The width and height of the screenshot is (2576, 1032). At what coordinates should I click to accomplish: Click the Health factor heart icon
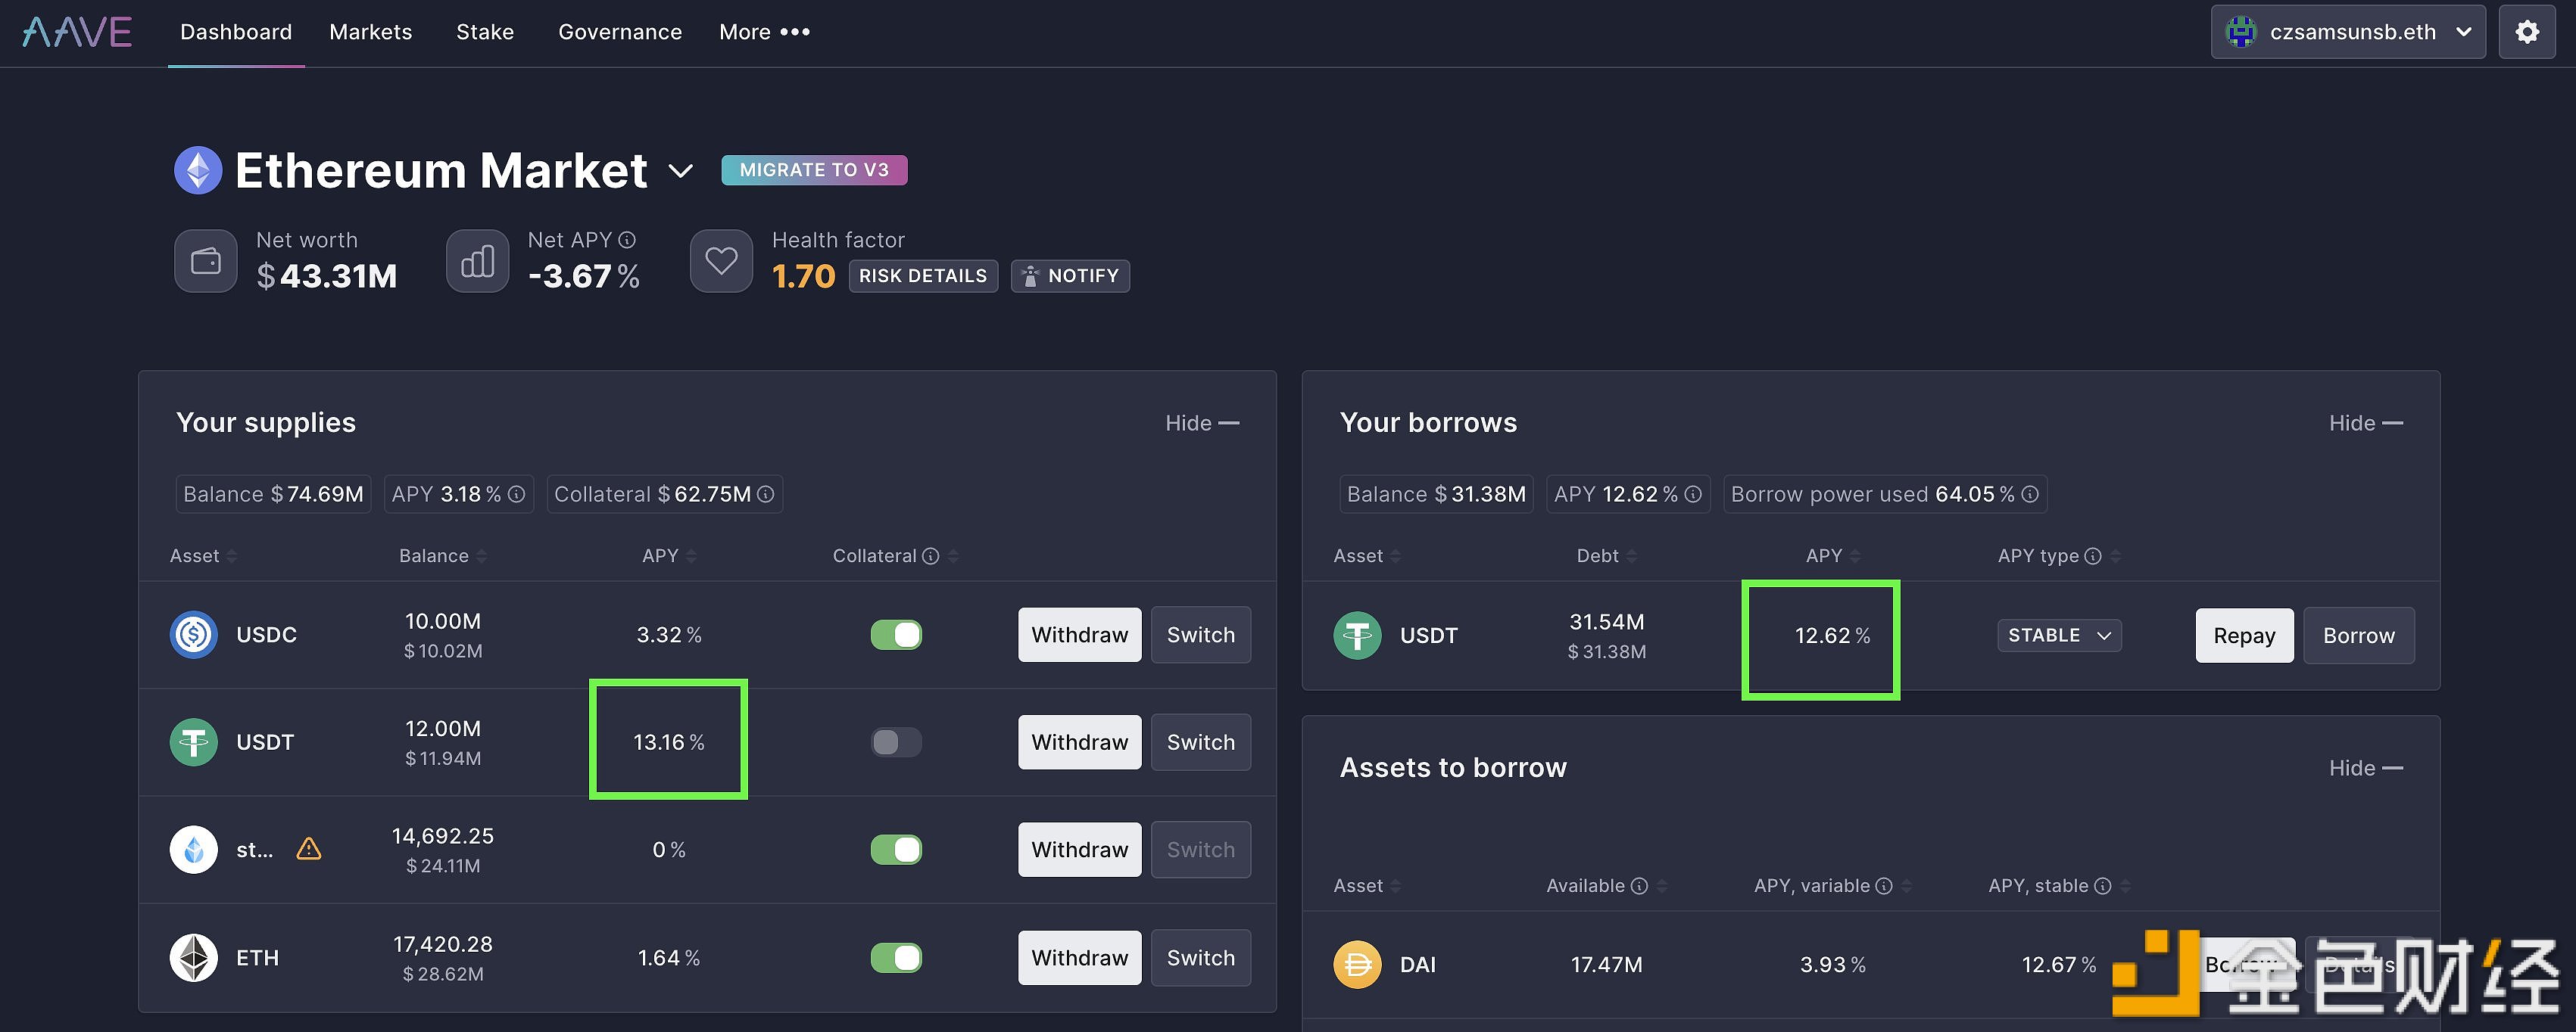click(x=721, y=262)
